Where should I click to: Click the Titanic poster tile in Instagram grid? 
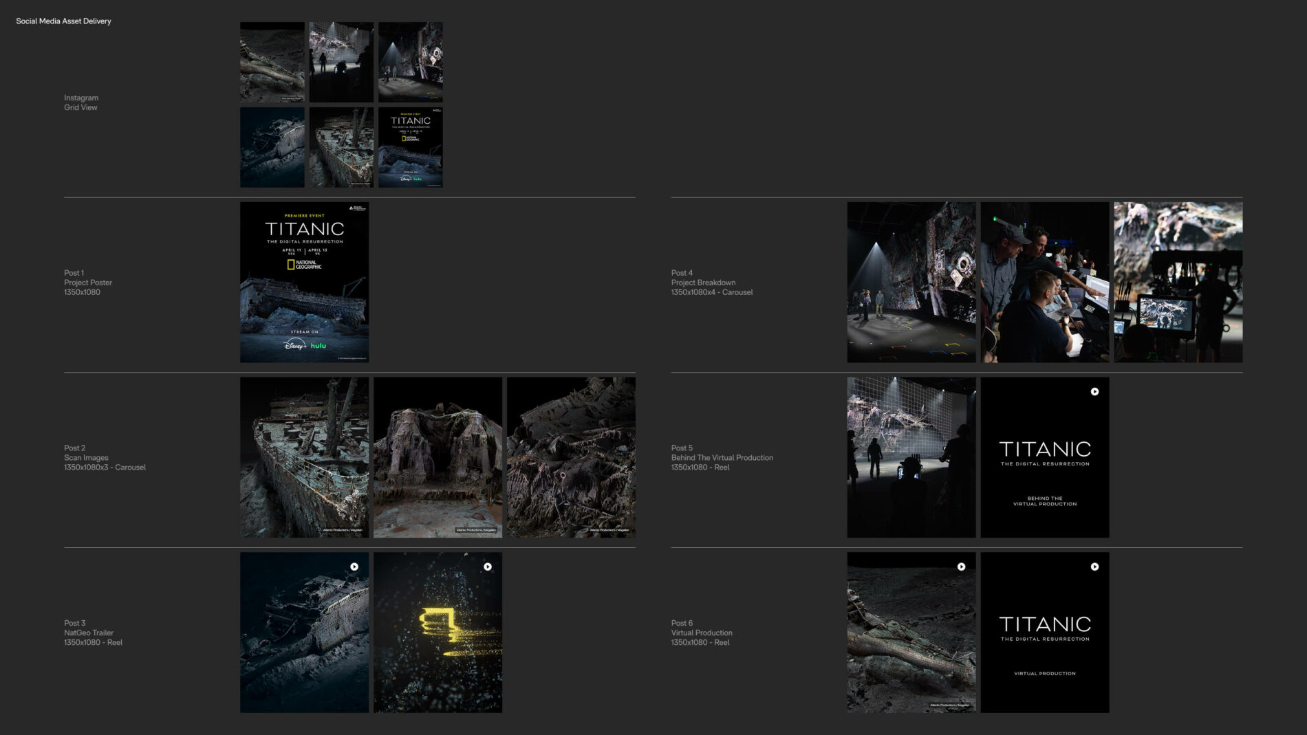(x=411, y=147)
